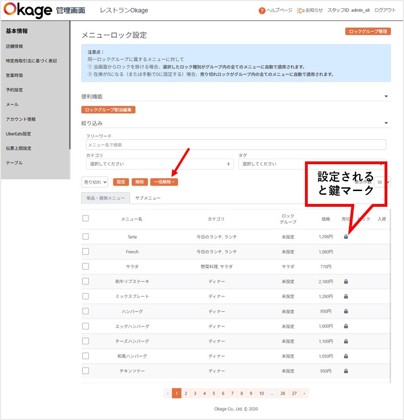Click the lock icon in Tarte row
The height and width of the screenshot is (420, 404).
tap(346, 237)
